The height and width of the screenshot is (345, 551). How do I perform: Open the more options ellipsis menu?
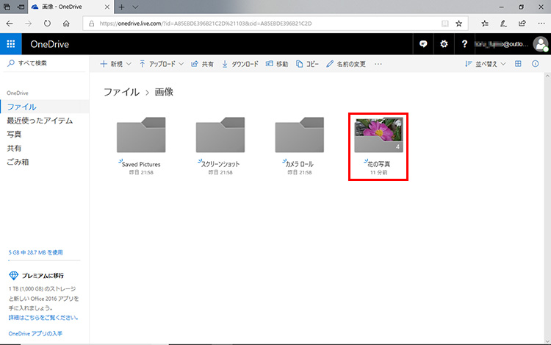click(x=378, y=64)
